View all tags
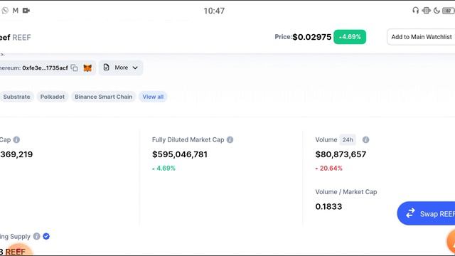The width and height of the screenshot is (455, 256). [153, 97]
